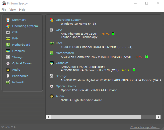Click the CPU chip icon in main panel
The width and height of the screenshot is (164, 130).
[52, 30]
